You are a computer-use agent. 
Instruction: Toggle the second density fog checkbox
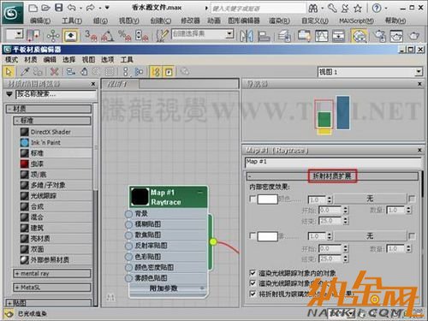tap(253, 235)
